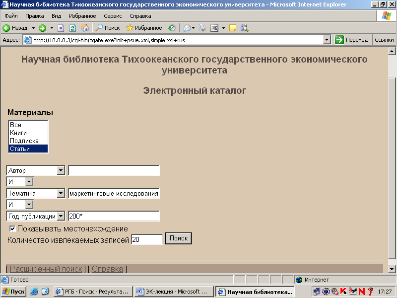Click the Поиск submit button
The width and height of the screenshot is (397, 298).
point(179,238)
